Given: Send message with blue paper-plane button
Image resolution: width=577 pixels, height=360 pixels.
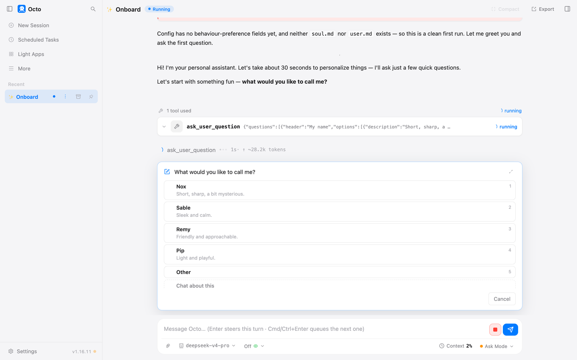Looking at the screenshot, I should [x=510, y=330].
